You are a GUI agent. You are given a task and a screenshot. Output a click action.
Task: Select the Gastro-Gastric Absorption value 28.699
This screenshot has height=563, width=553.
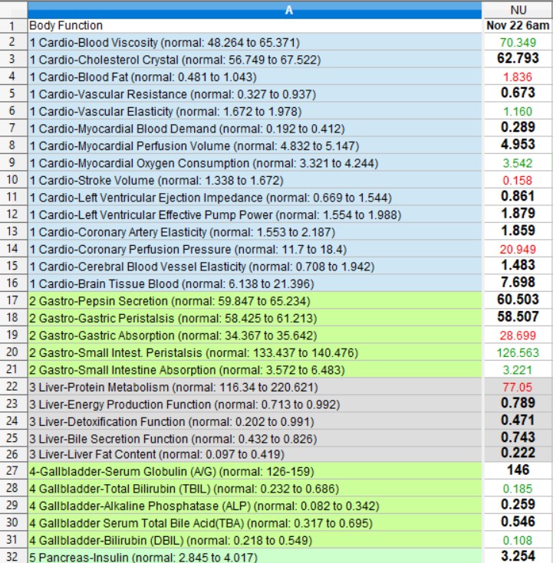pos(517,335)
